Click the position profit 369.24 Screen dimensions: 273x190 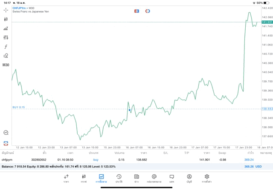pyautogui.click(x=249, y=160)
